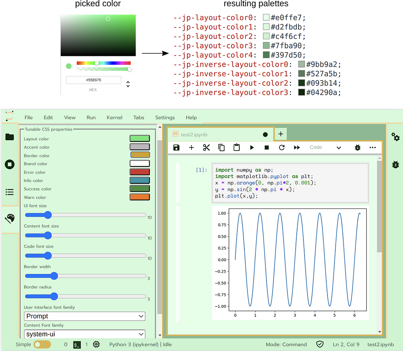Pick the Layout color swatch

pos(140,138)
